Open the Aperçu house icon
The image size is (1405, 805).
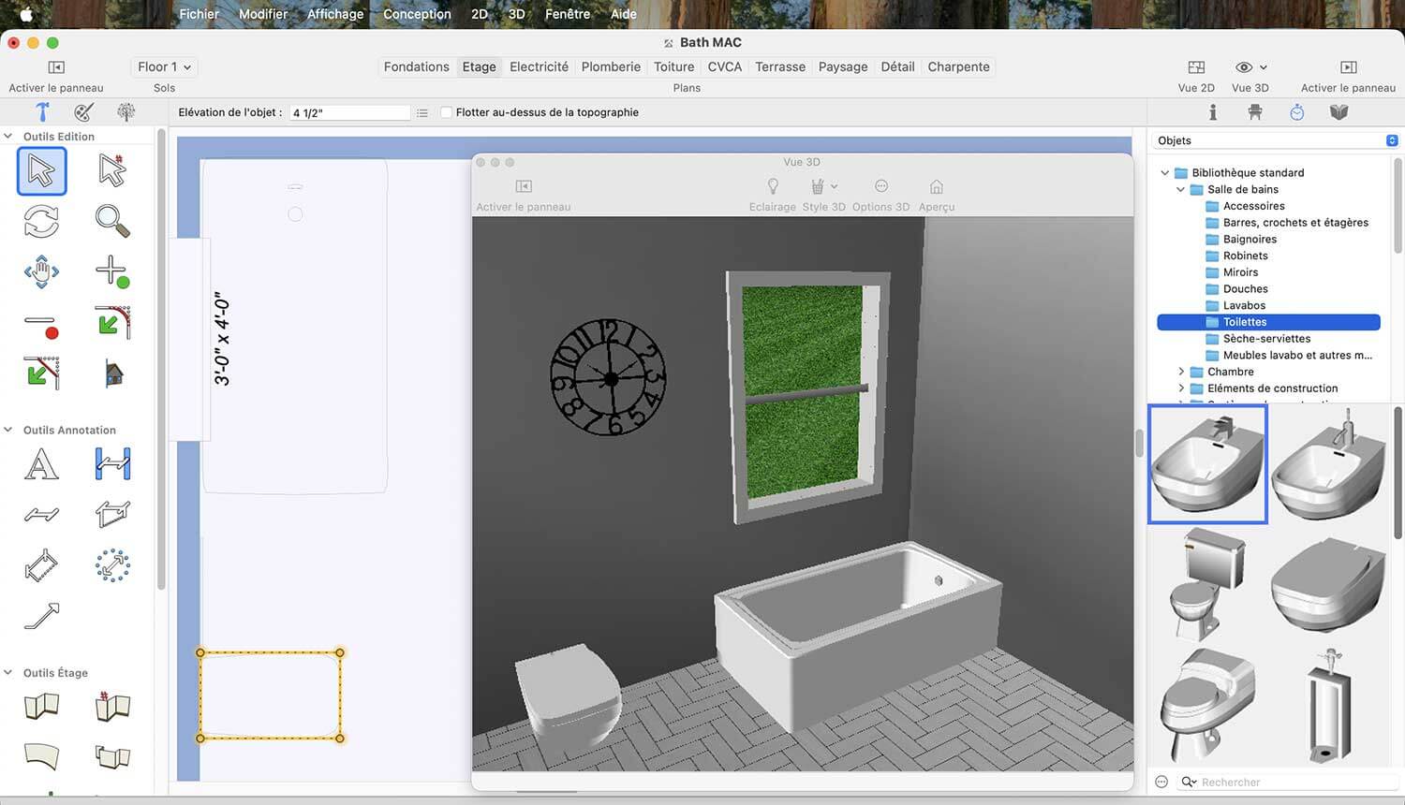tap(936, 186)
